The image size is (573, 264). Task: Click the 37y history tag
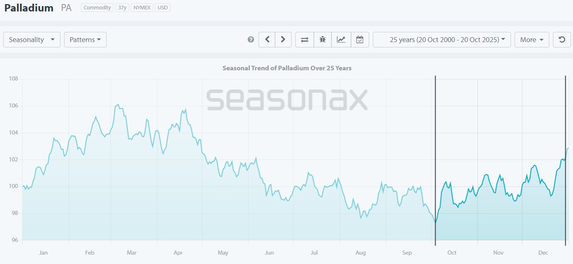[122, 8]
